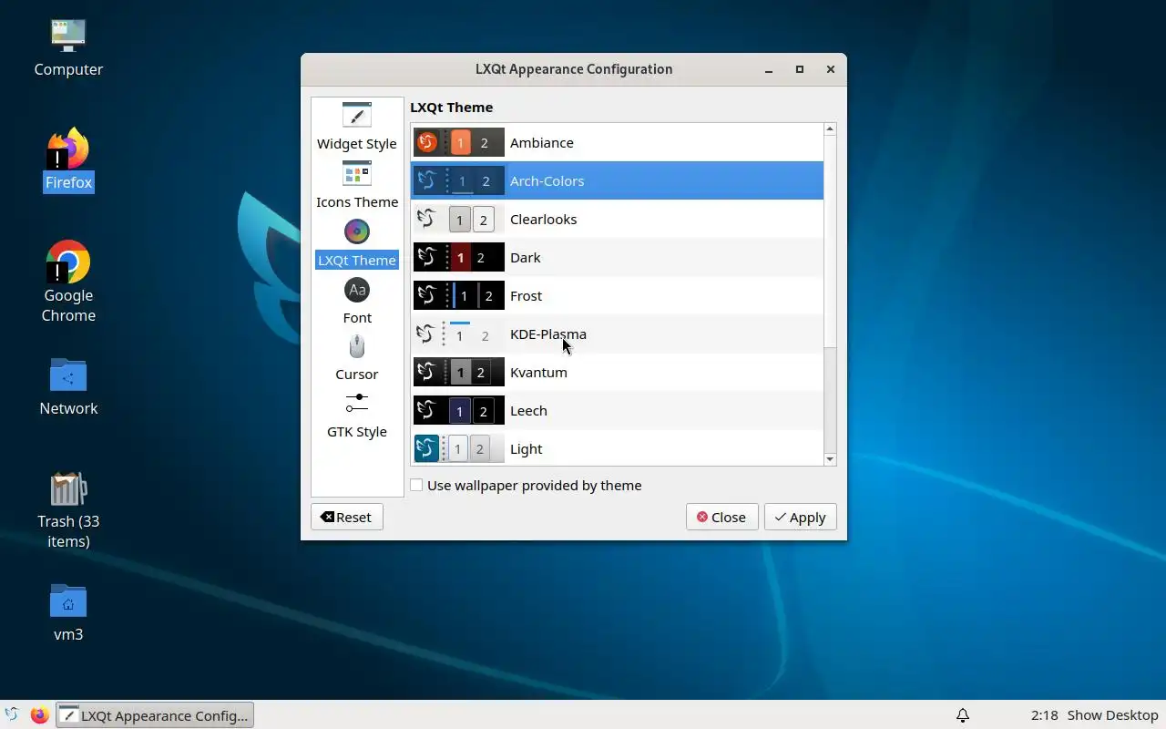Open the GTK Style sliders icon
Screen dimensions: 1166x729
(357, 404)
